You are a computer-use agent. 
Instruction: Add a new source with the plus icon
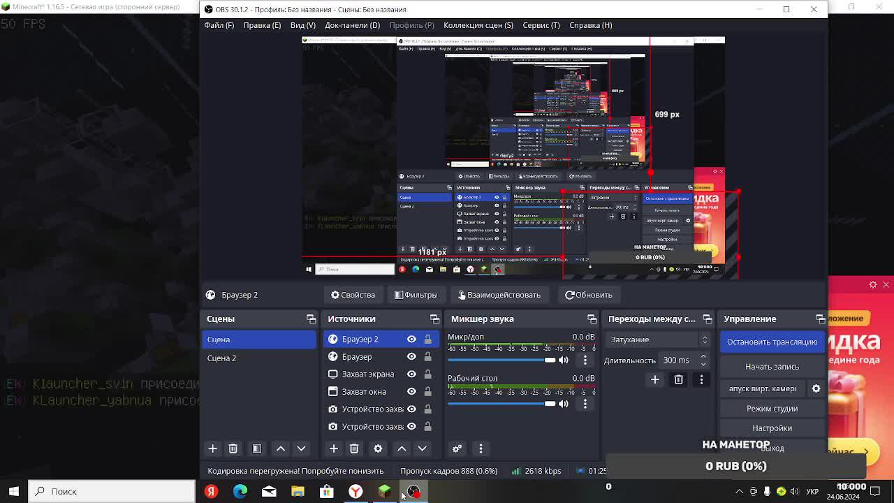[334, 449]
